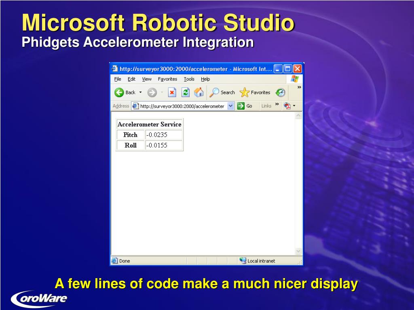The width and height of the screenshot is (414, 310).
Task: Expand the address bar URL dropdown
Action: (x=230, y=106)
